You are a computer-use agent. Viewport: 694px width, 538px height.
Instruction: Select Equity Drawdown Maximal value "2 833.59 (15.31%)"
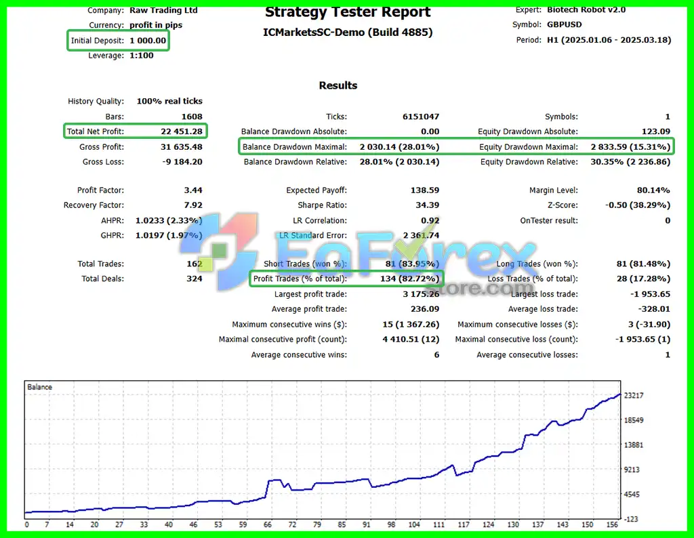631,147
